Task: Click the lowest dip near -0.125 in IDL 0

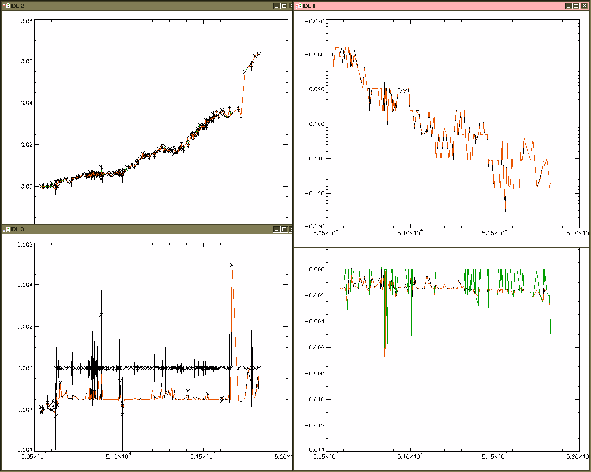Action: 505,211
